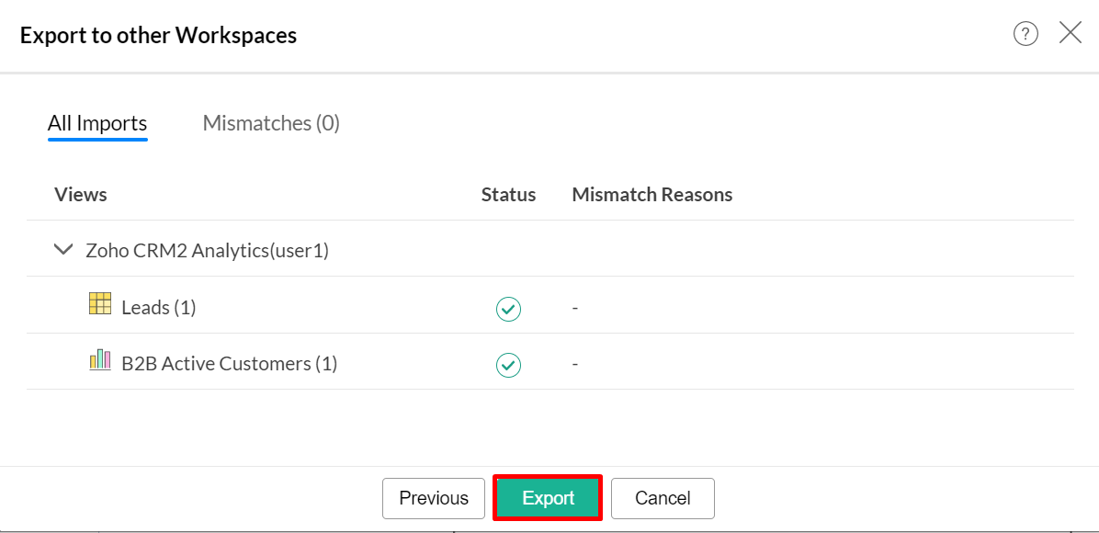Click the B2B Active Customers status checkmark
The image size is (1099, 533).
coord(508,365)
